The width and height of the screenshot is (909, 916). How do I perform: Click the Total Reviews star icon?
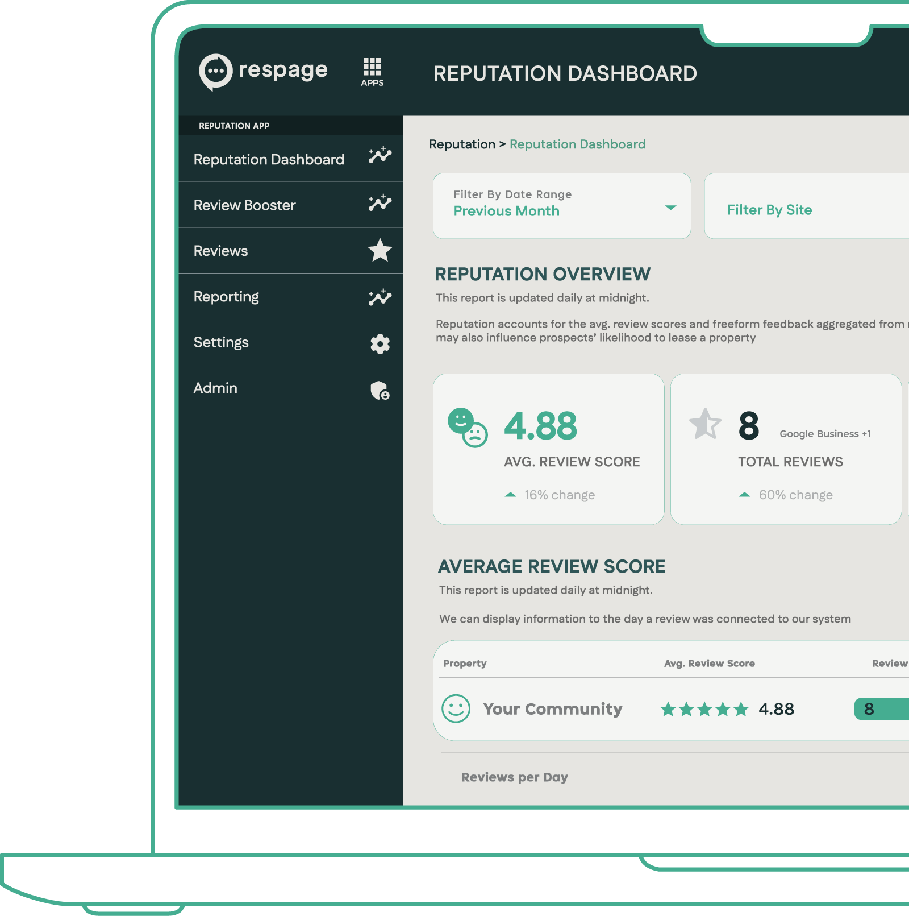click(705, 424)
